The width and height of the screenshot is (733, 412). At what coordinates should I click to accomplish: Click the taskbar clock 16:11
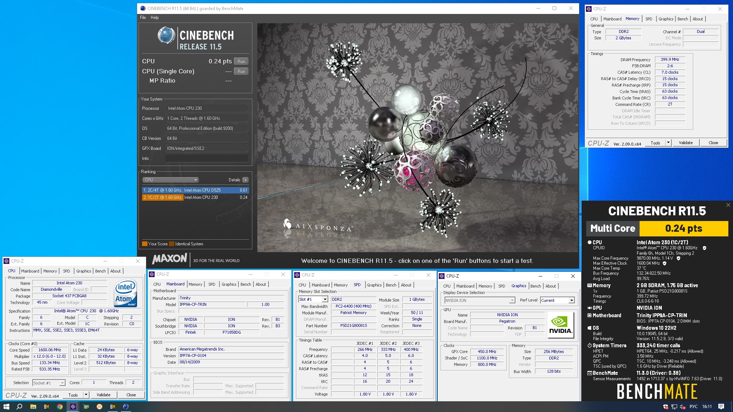[x=707, y=407]
